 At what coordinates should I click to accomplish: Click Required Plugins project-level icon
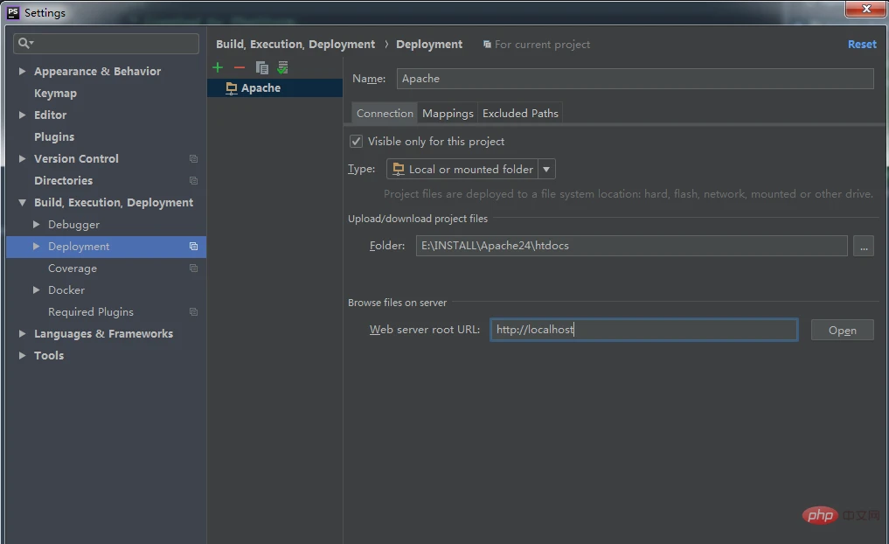click(193, 312)
